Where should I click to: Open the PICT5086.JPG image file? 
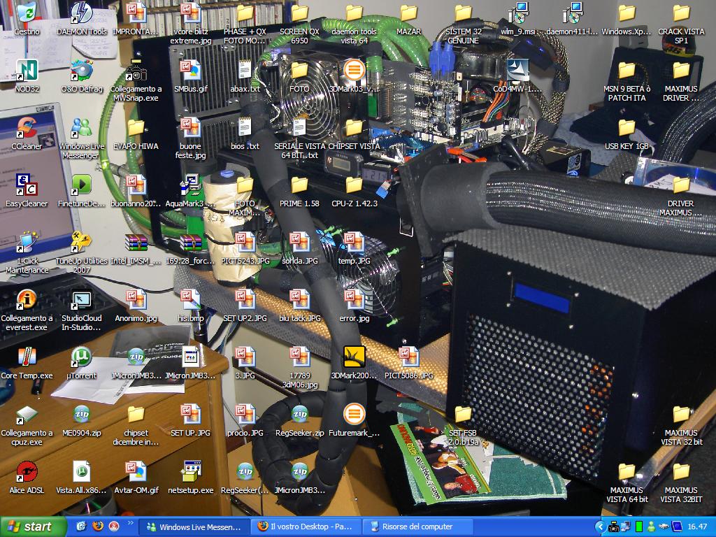(408, 357)
